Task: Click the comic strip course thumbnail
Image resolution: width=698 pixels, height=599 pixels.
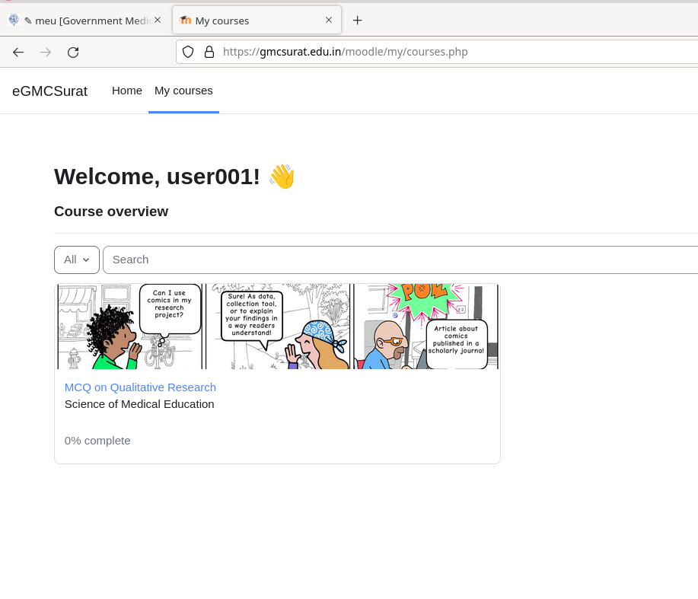Action: 278,327
